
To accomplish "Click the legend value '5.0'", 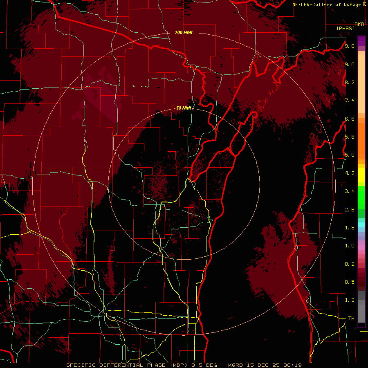I will pyautogui.click(x=350, y=155).
